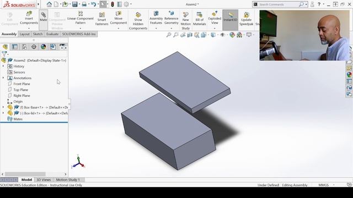Switch to the Sketch ribbon tab
The image size is (353, 198).
38,34
